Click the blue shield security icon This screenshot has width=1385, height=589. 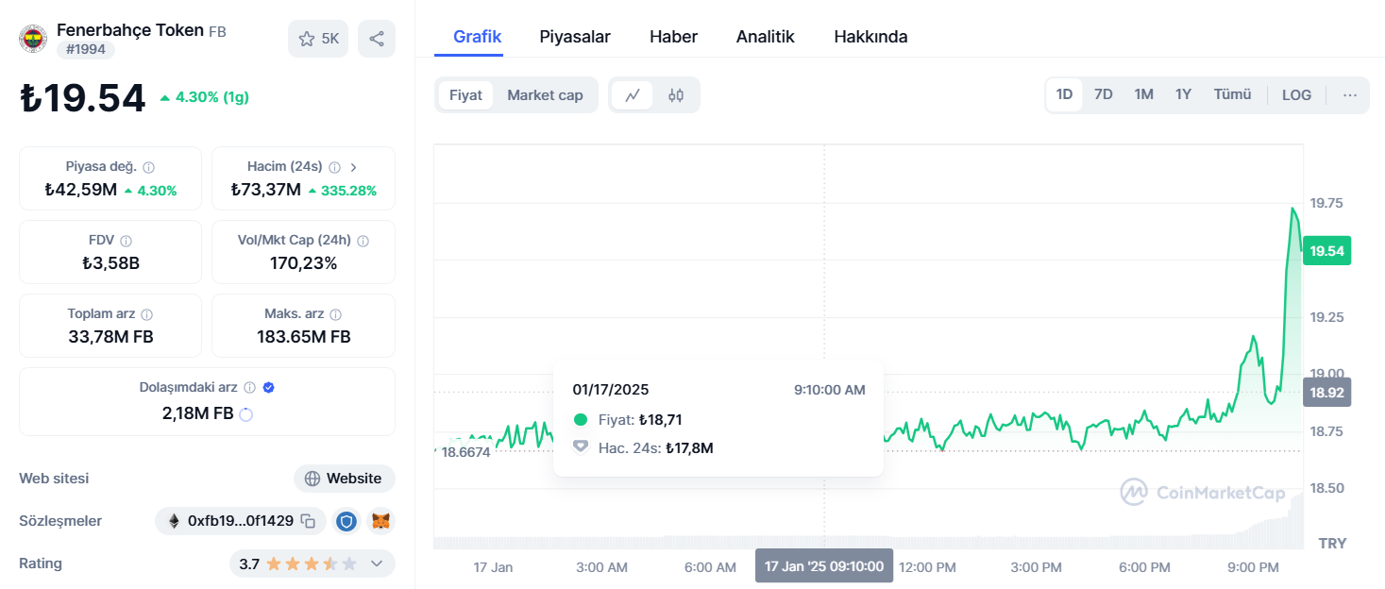(346, 521)
